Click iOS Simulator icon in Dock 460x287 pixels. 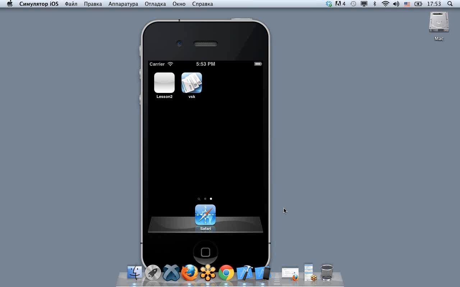(x=263, y=273)
